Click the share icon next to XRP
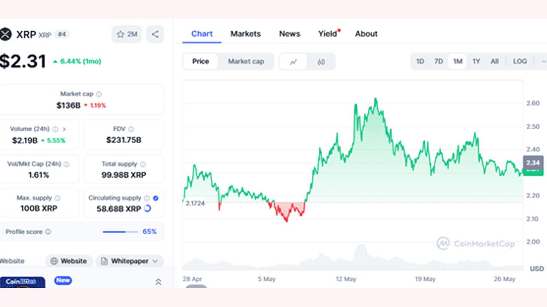This screenshot has height=307, width=547. coord(155,35)
